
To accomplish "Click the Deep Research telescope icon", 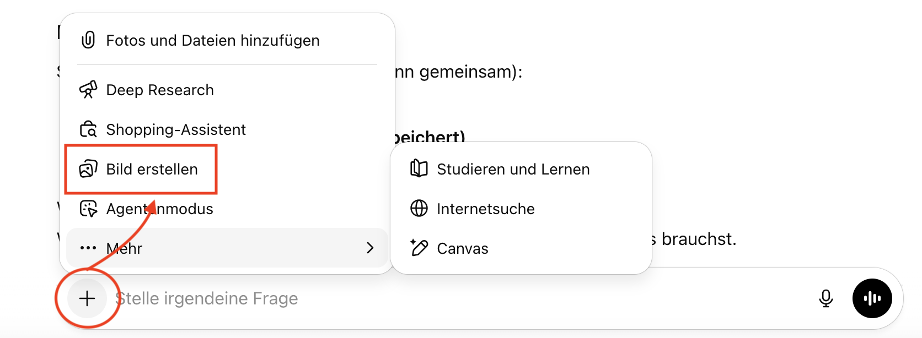I will tap(88, 90).
